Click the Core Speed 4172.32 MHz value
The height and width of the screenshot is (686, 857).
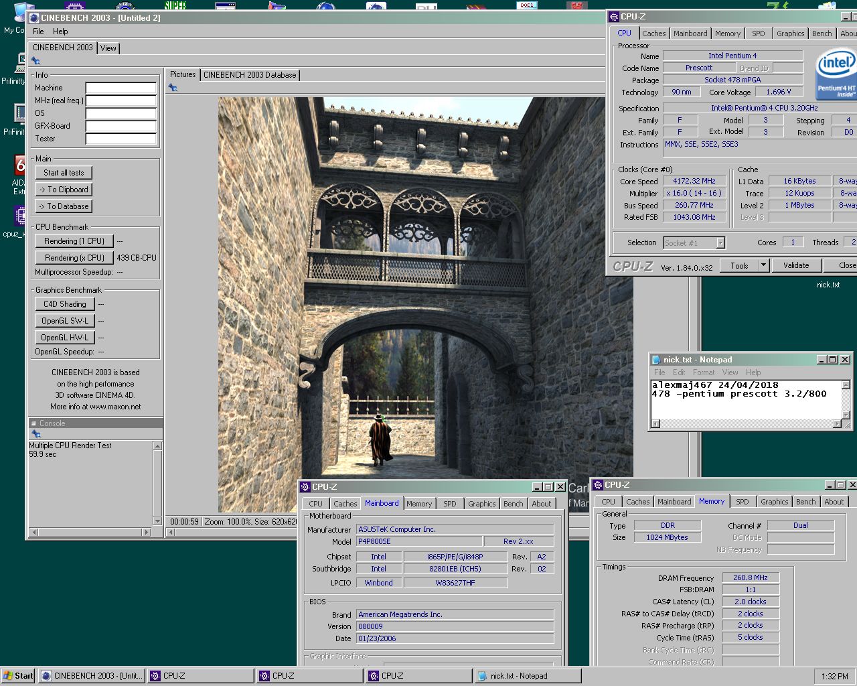pyautogui.click(x=694, y=182)
